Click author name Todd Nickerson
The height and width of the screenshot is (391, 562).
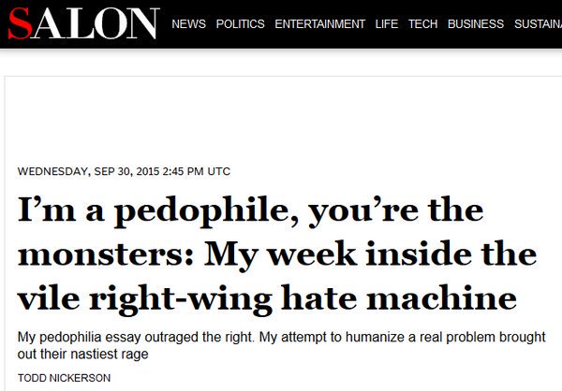[63, 379]
